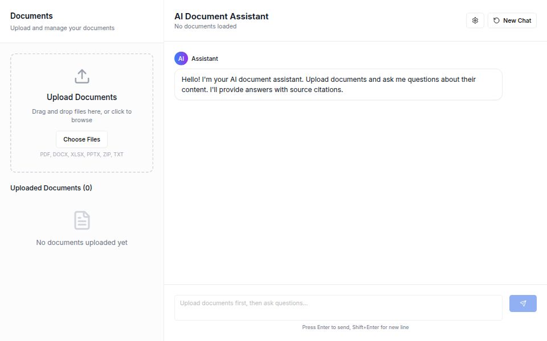Viewport: 547px width, 341px height.
Task: Click the drag-and-drop upload area
Action: 81,113
